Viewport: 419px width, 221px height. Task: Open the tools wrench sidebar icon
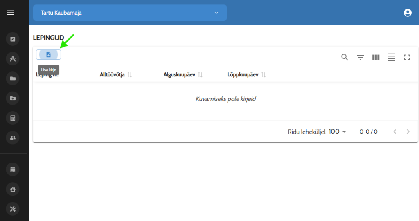click(x=13, y=209)
